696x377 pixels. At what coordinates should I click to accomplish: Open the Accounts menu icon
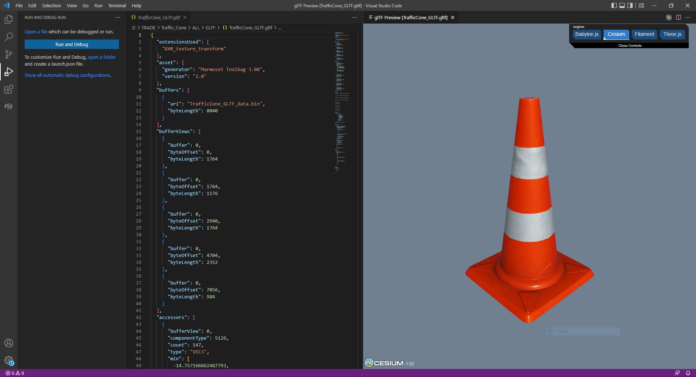pos(9,343)
